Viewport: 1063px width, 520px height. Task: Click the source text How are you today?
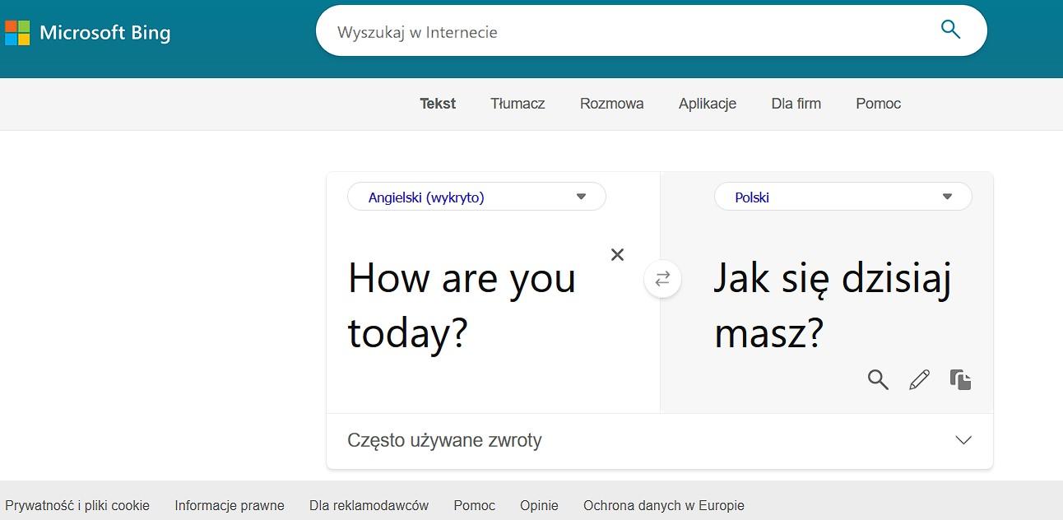(462, 305)
